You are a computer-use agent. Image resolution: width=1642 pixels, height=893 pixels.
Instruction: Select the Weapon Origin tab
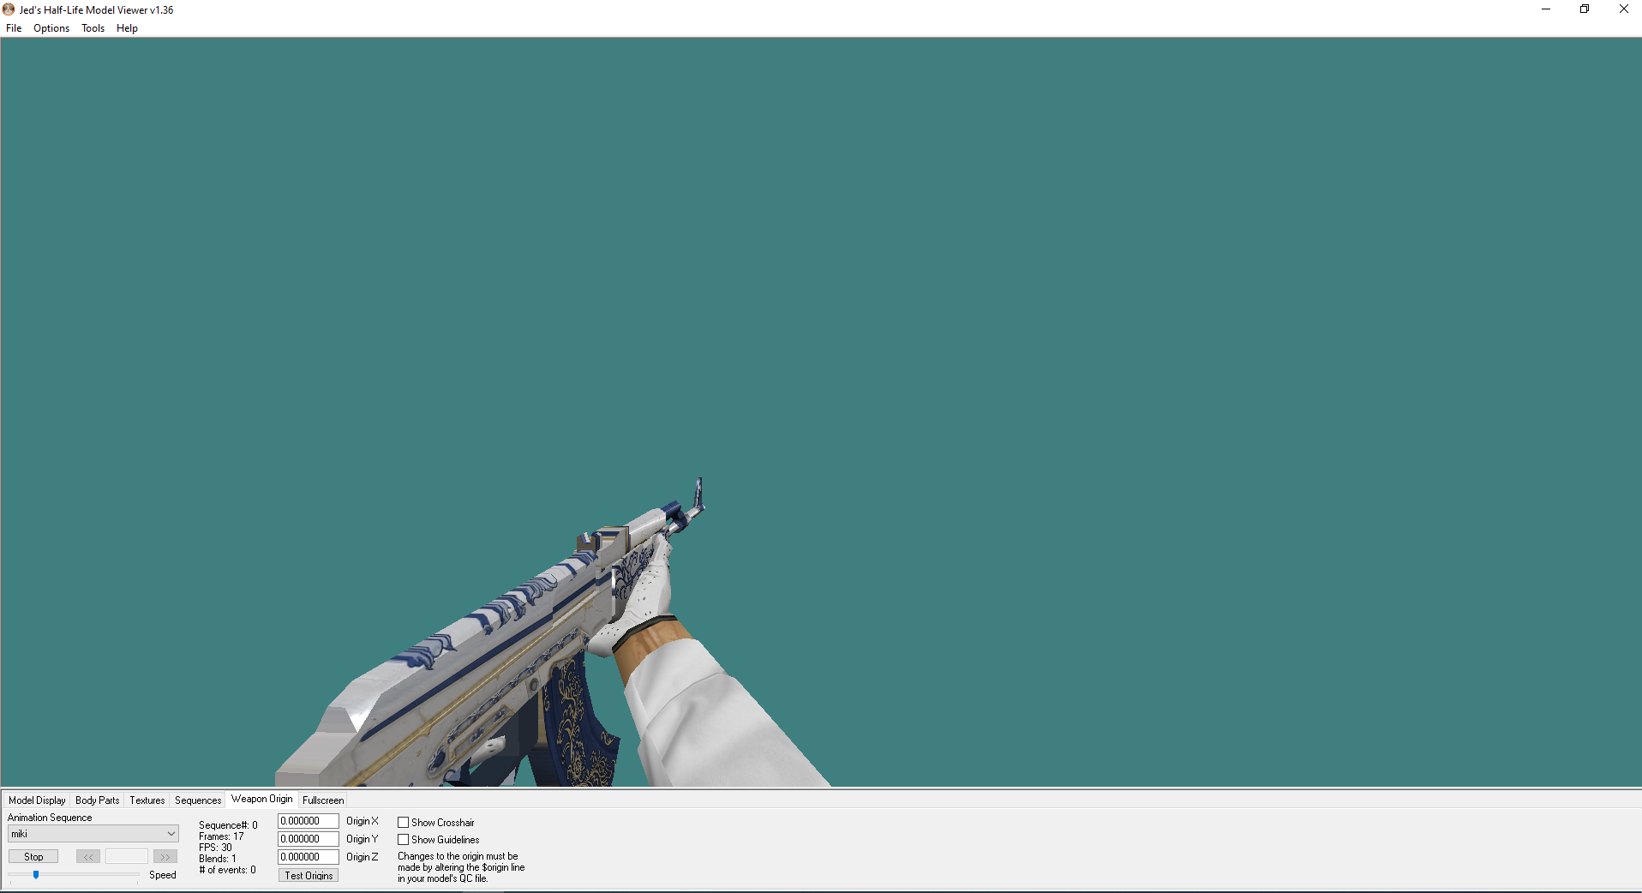(262, 799)
